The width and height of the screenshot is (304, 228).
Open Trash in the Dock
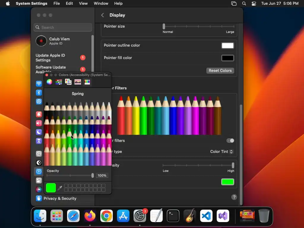(264, 216)
